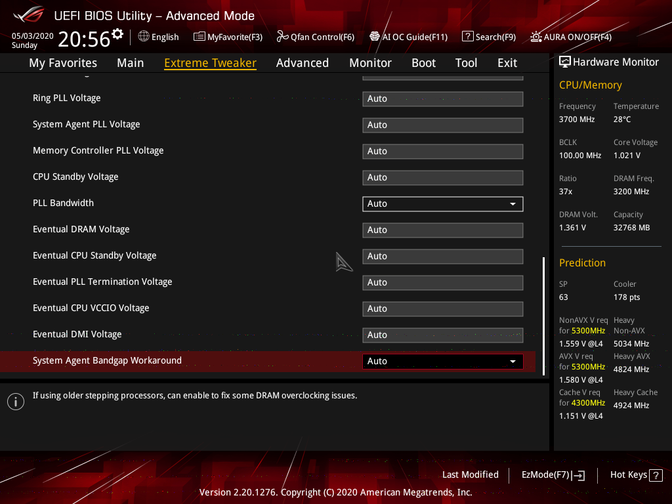
Task: Open Search(F9)
Action: click(x=489, y=37)
